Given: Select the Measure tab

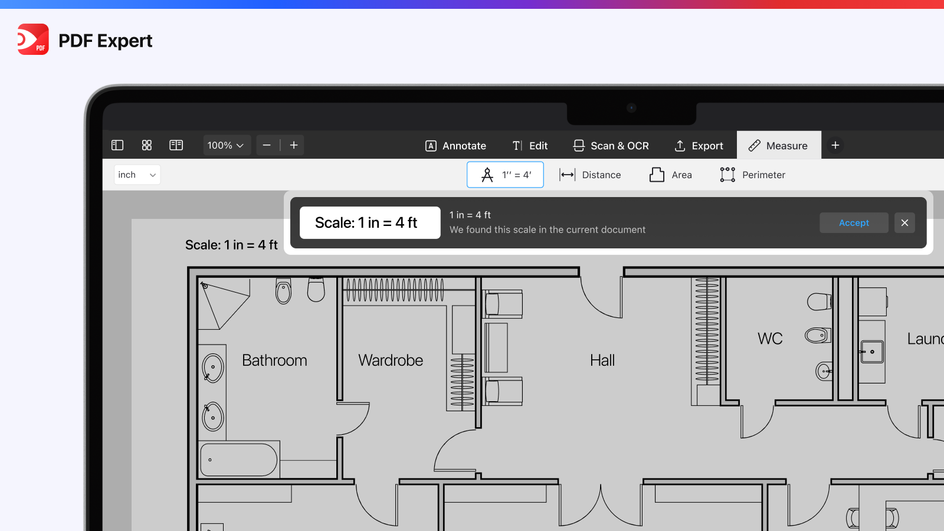Looking at the screenshot, I should (x=778, y=146).
